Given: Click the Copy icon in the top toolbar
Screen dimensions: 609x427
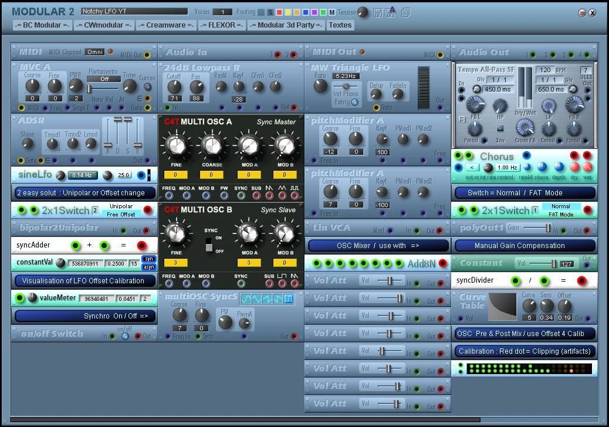Looking at the screenshot, I should 405,12.
